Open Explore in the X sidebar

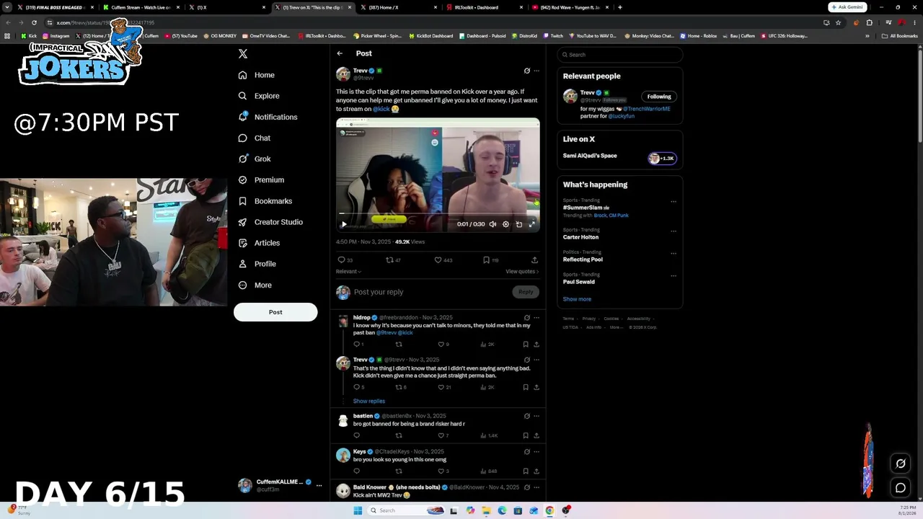pos(259,96)
